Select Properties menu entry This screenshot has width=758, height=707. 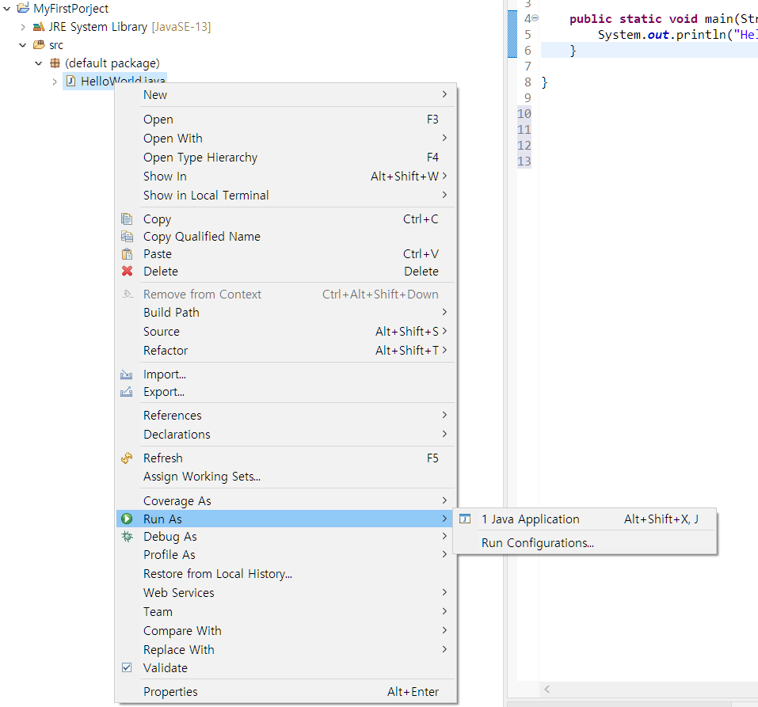285,691
